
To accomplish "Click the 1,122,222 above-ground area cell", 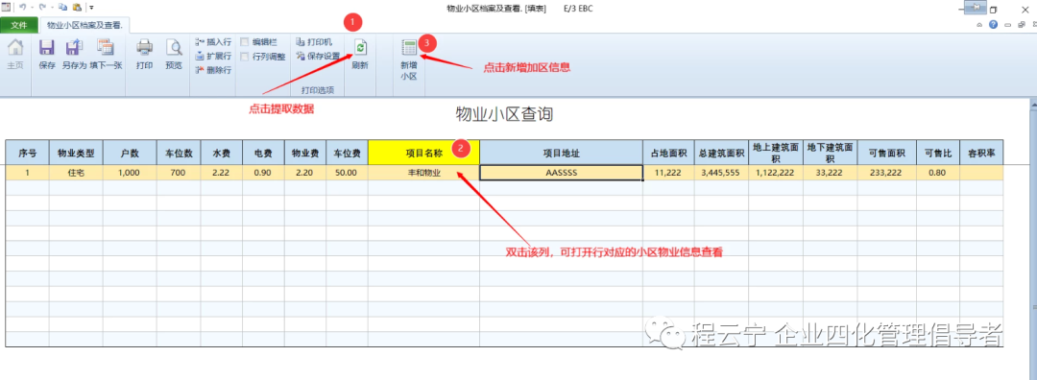I will (x=776, y=173).
